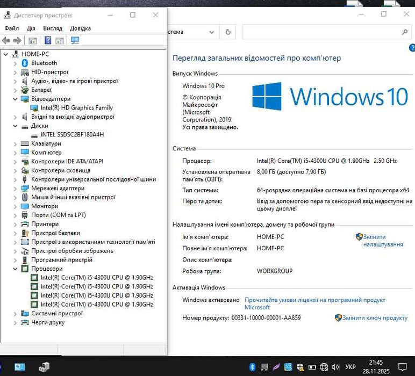Open the Microsoft license terms link
415x376 pixels.
(314, 304)
